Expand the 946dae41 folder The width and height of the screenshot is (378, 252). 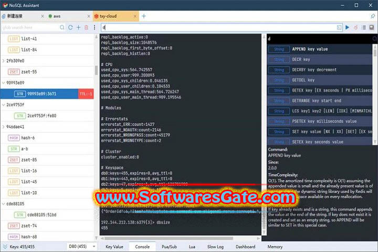click(x=3, y=127)
